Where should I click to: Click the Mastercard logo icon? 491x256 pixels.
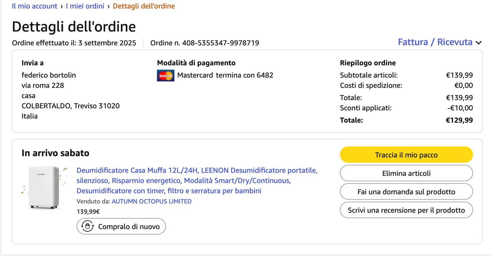click(x=165, y=76)
